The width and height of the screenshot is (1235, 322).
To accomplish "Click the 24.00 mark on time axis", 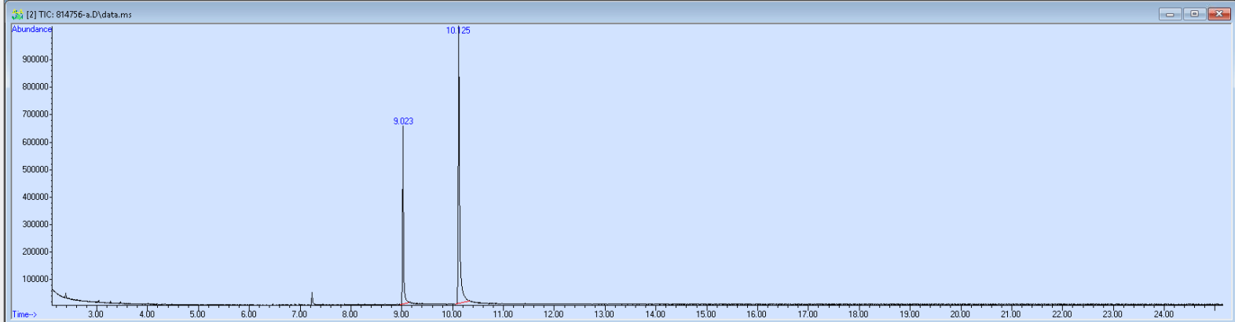I will (x=1163, y=314).
